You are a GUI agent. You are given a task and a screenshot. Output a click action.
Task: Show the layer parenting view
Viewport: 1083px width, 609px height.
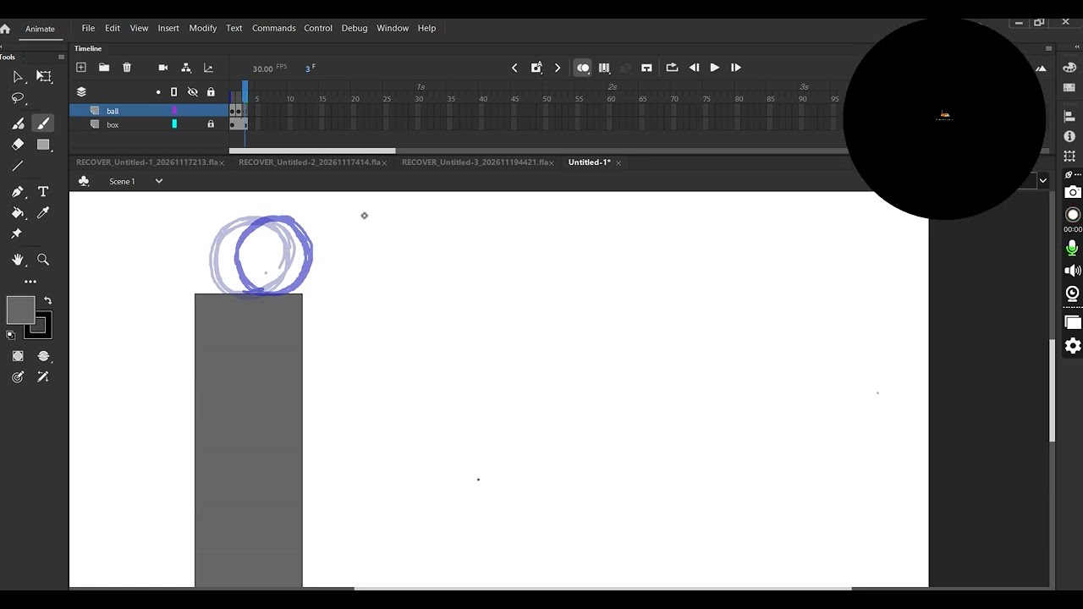coord(186,68)
